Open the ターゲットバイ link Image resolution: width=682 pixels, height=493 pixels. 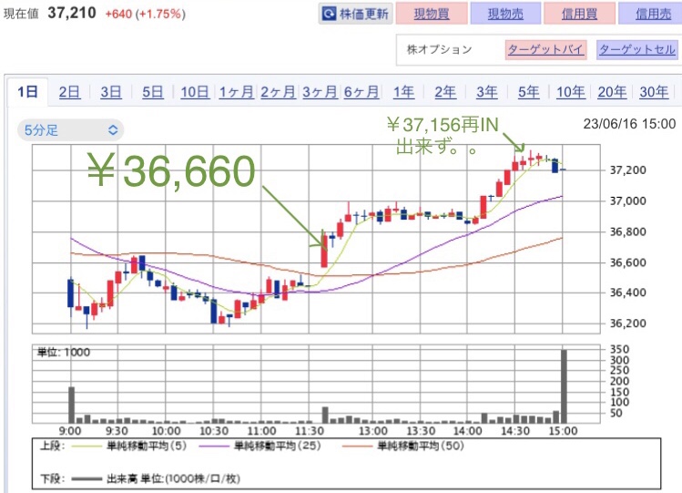[545, 49]
